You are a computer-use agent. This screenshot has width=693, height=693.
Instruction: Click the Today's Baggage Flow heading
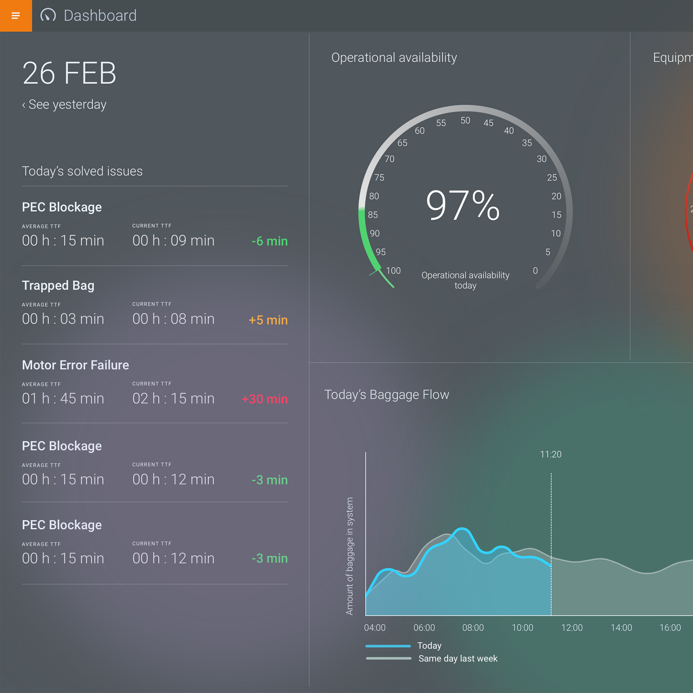[386, 395]
